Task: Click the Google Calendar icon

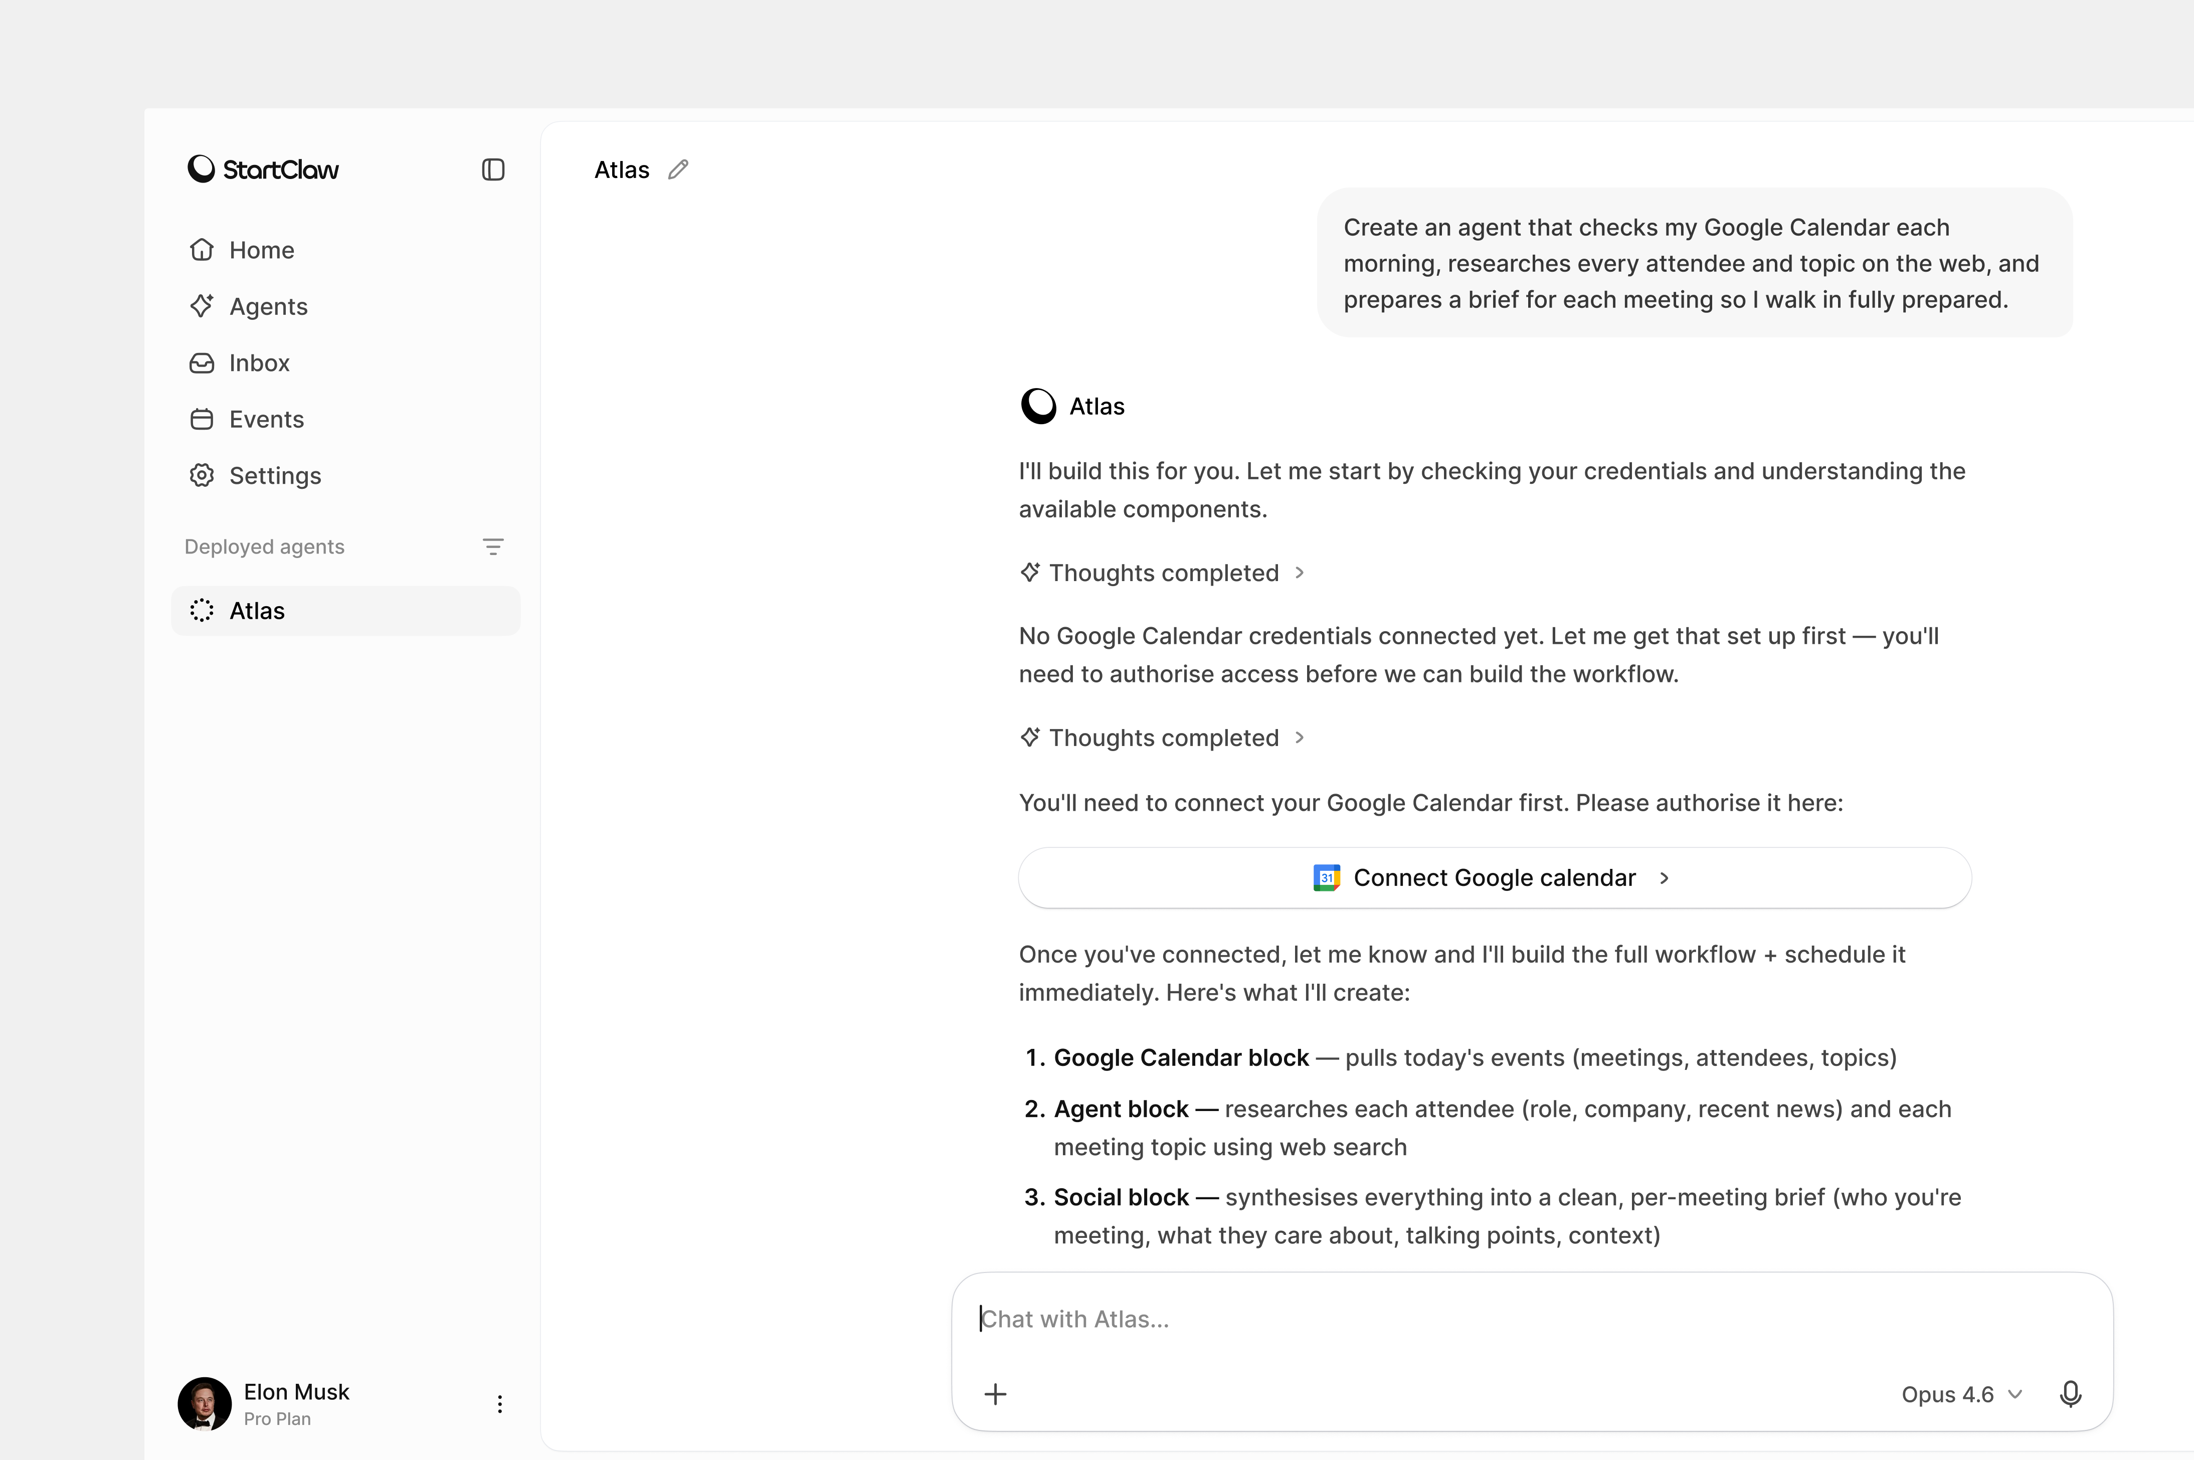Action: click(x=1326, y=877)
